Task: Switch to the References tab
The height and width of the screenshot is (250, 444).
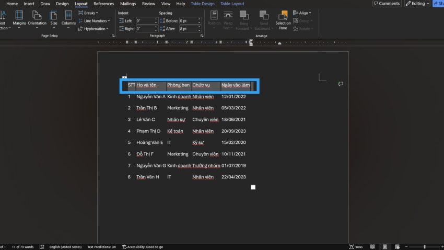Action: coord(103,4)
